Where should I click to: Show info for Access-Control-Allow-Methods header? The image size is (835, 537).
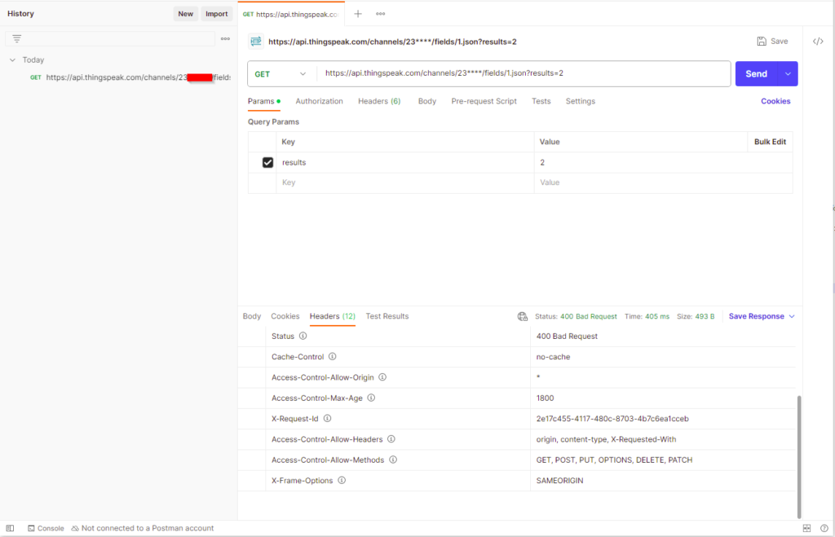click(x=393, y=460)
